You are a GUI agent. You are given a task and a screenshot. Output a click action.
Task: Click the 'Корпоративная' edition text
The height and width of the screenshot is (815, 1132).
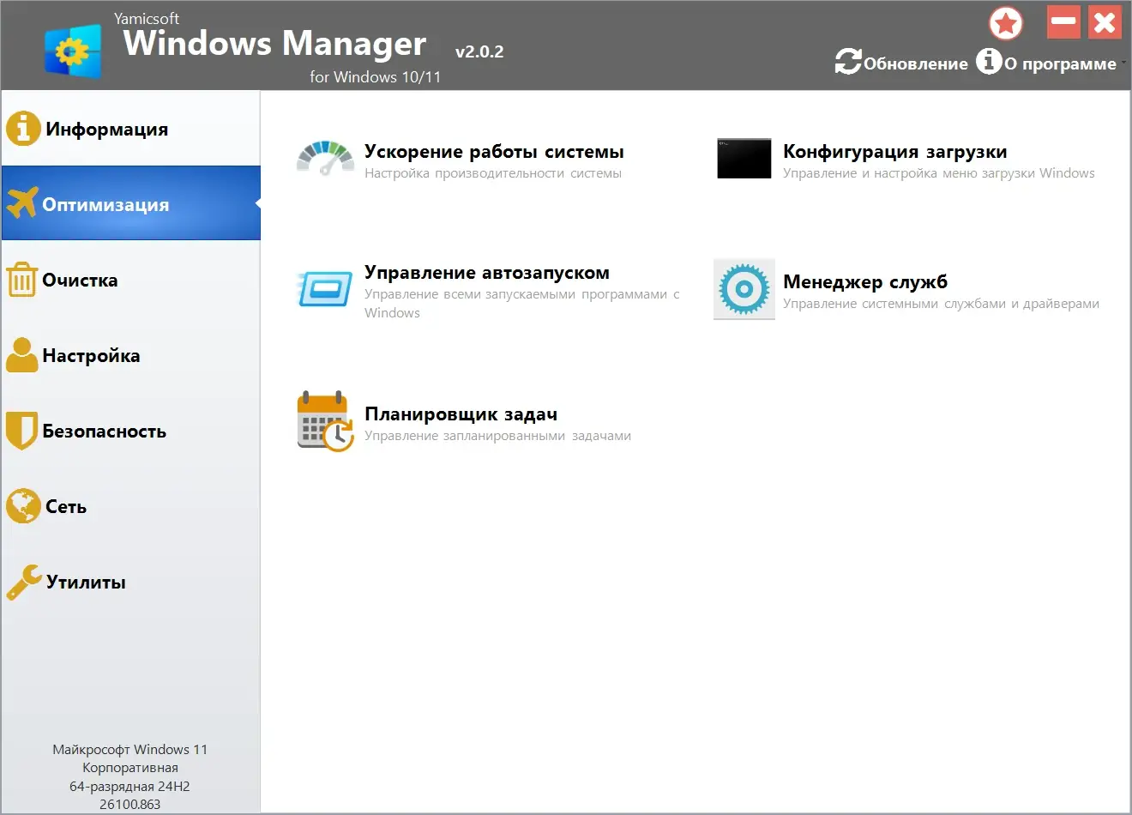point(130,768)
